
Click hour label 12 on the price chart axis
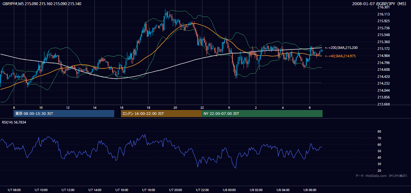coord(68,107)
